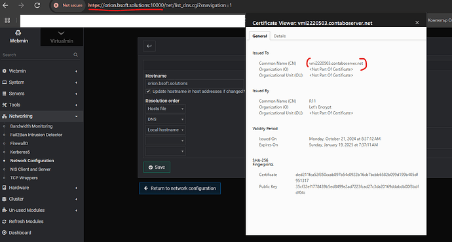This screenshot has width=452, height=242.
Task: Click the Un-used Modules puzzle icon
Action: 5,210
